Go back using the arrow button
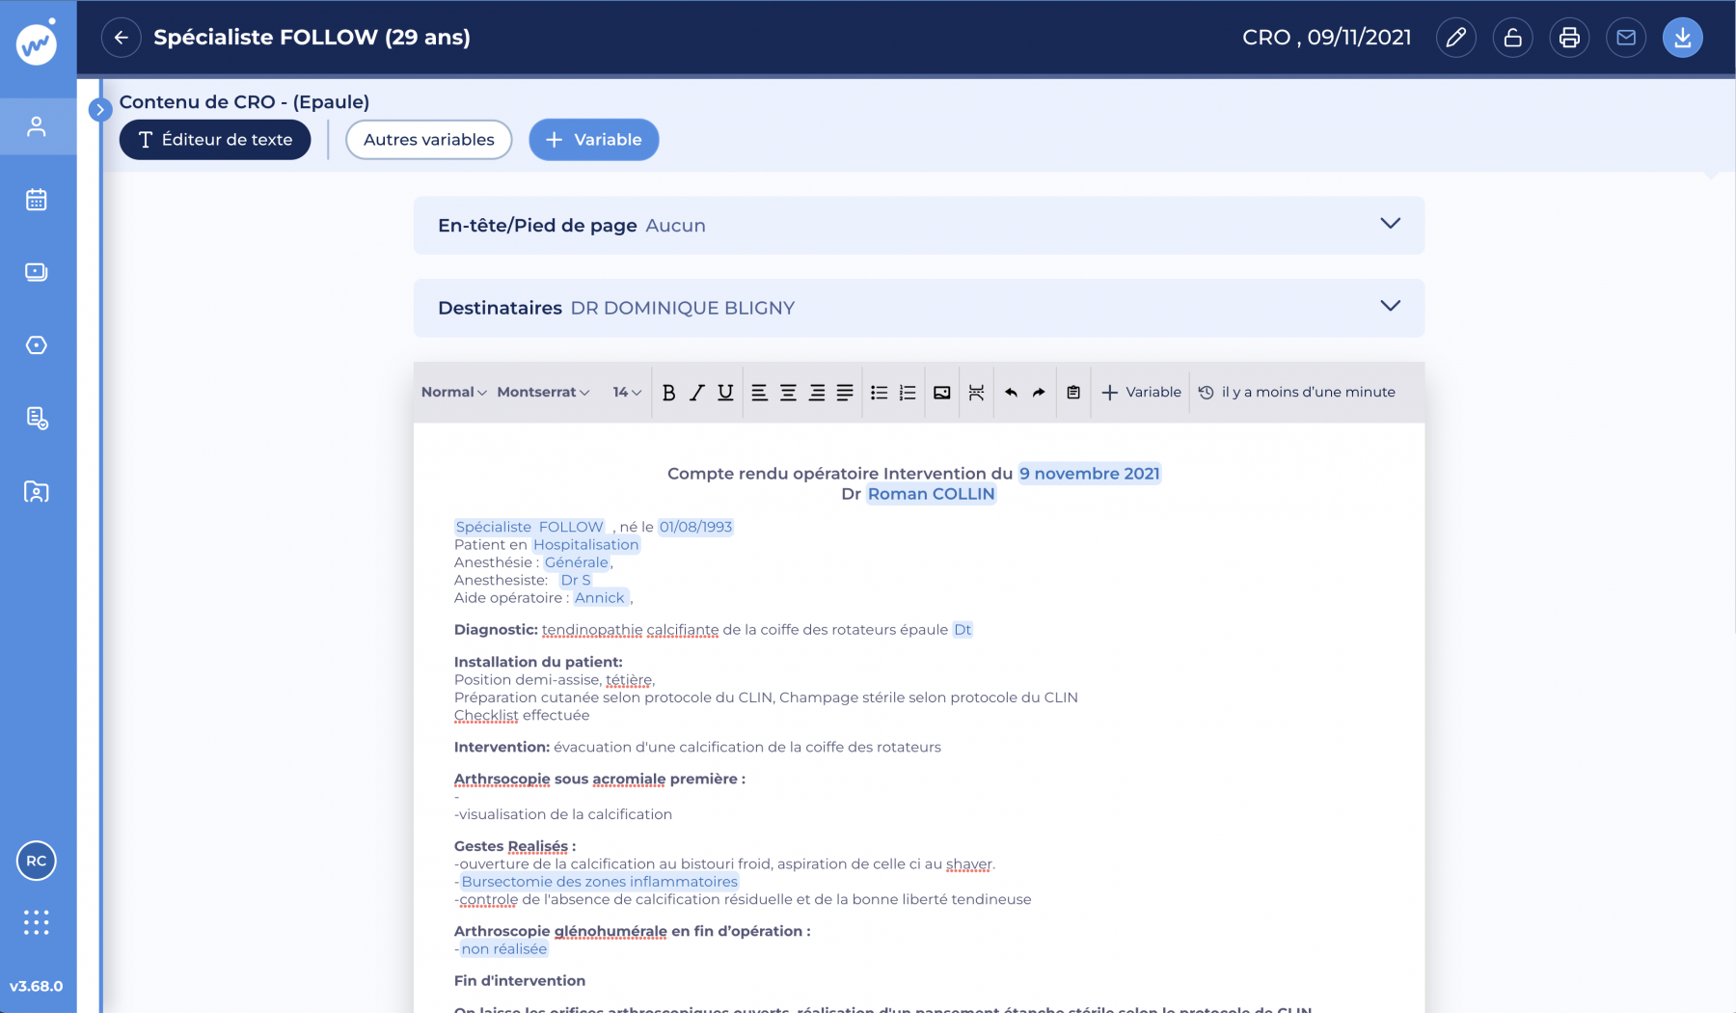This screenshot has width=1736, height=1013. [122, 38]
